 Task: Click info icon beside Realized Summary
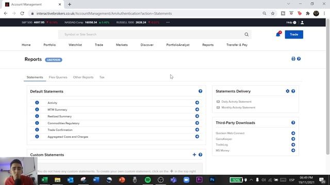pos(37,116)
